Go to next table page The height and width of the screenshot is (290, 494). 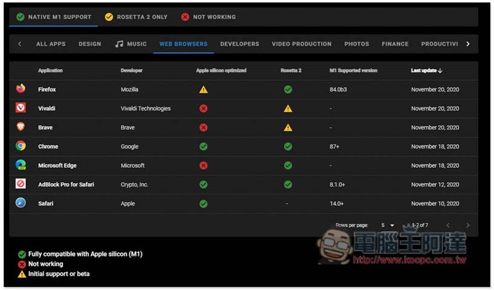(x=467, y=225)
